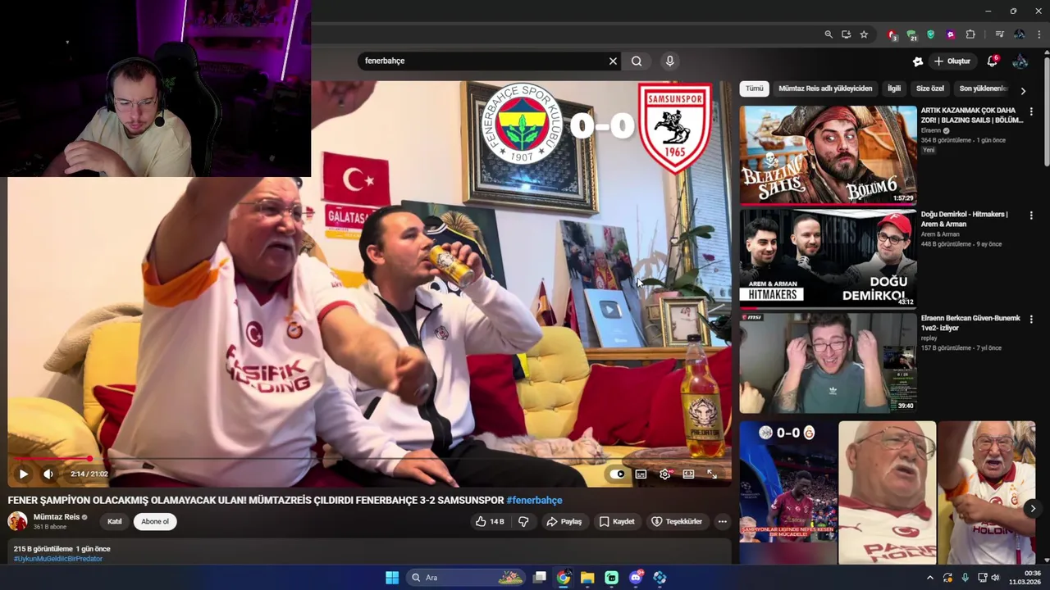Click the taskbar Ara search box

coord(466,578)
